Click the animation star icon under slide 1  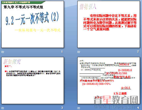[3, 52]
